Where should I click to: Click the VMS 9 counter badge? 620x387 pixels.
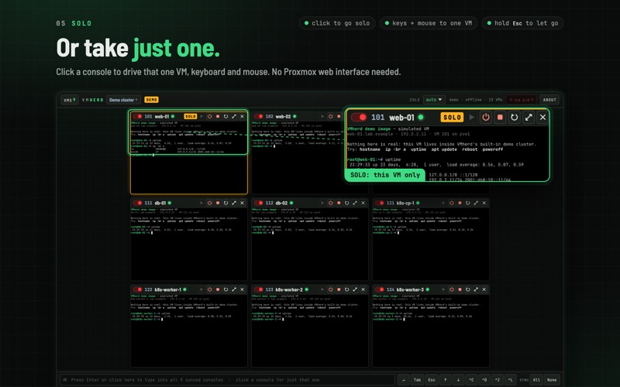(x=70, y=100)
